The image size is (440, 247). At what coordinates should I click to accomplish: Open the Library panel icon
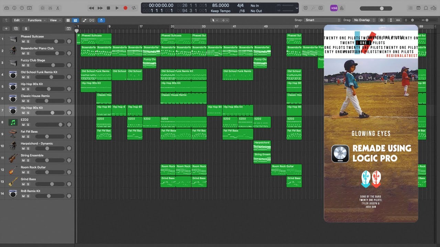pos(7,8)
